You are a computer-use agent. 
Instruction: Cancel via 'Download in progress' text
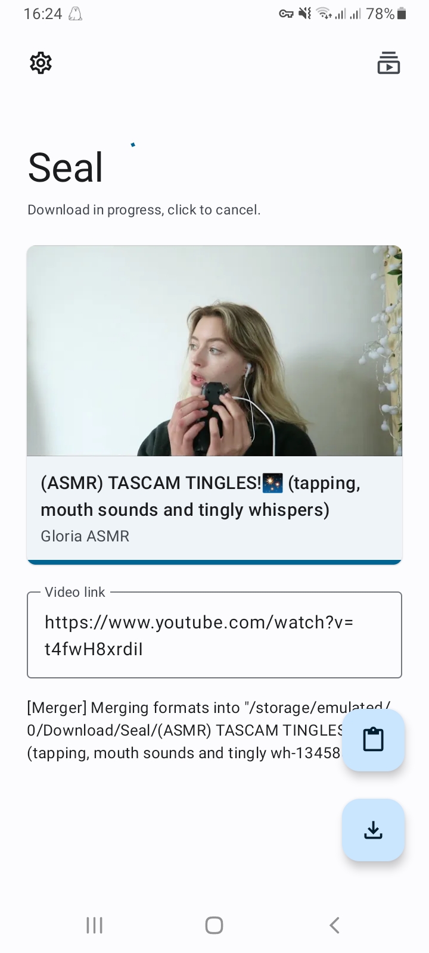coord(144,210)
